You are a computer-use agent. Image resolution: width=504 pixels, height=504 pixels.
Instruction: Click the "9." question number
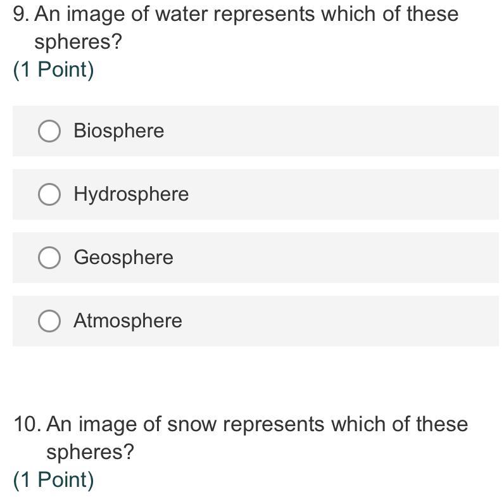point(22,14)
